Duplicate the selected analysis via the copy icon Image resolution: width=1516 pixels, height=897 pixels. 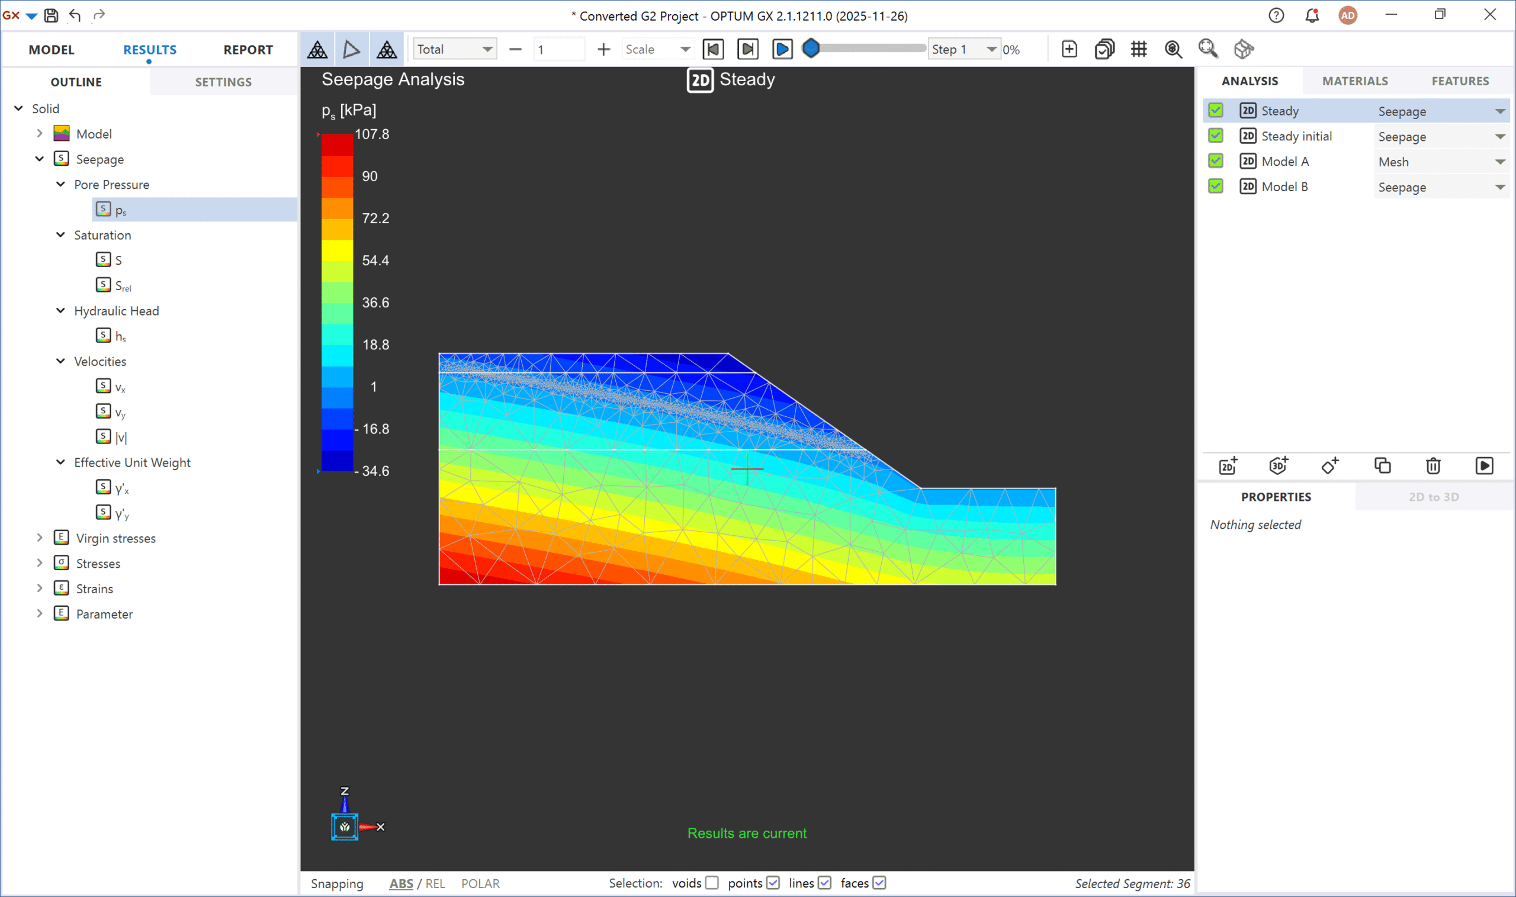pos(1382,466)
